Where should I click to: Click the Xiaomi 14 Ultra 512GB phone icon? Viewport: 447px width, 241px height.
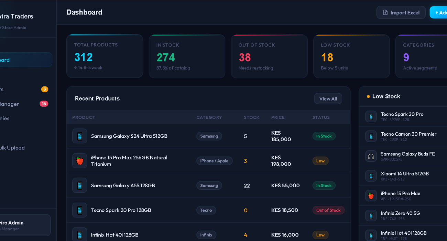coord(371,176)
